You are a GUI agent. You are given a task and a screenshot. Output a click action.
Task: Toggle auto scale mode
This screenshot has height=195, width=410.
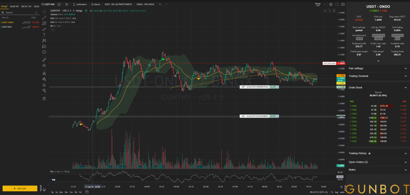(x=342, y=192)
